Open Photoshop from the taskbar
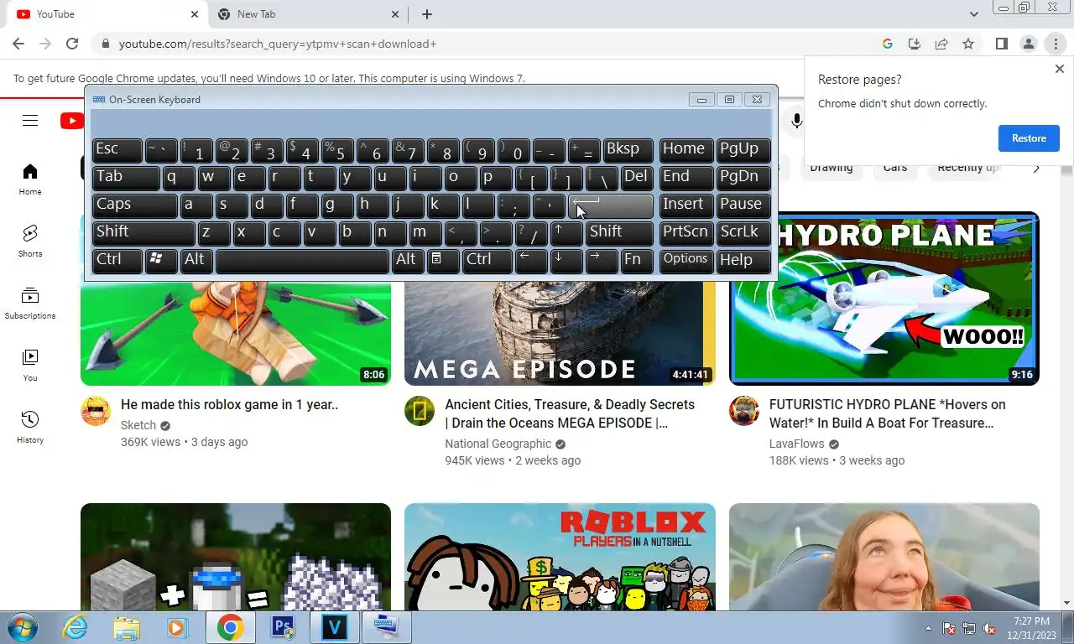Screen dimensions: 1074x644 [282, 627]
